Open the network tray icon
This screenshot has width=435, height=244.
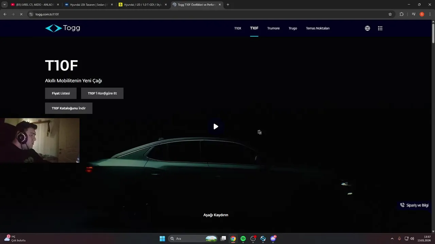(406, 239)
